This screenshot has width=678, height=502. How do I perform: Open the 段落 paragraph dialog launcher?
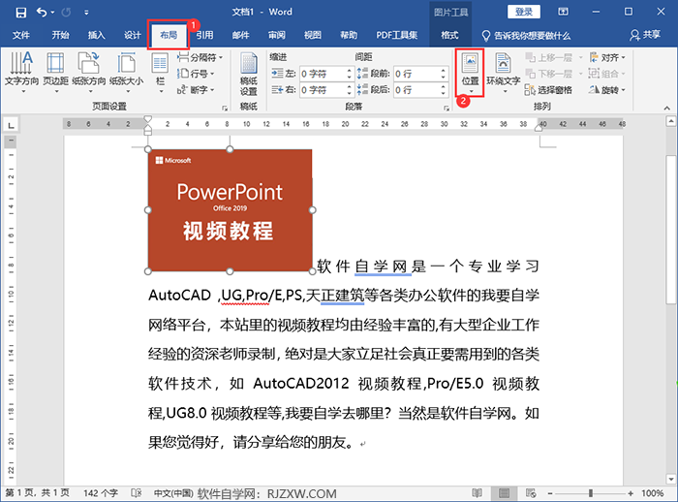pos(447,108)
